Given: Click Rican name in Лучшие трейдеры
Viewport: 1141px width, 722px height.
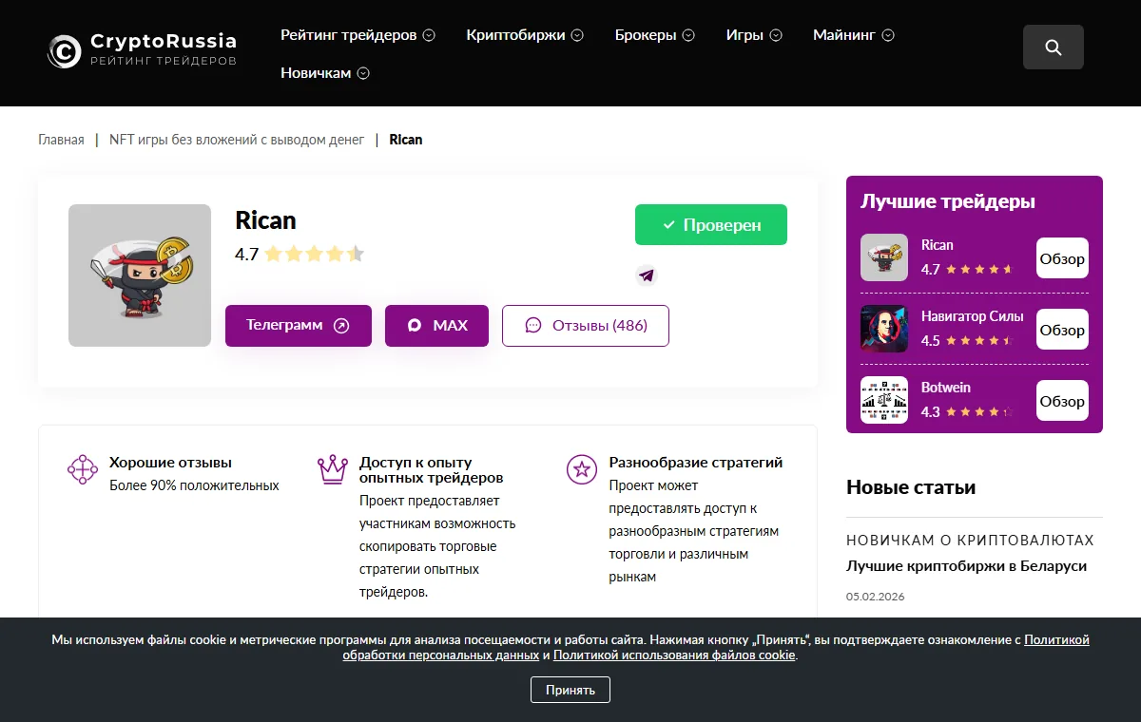Looking at the screenshot, I should point(938,245).
